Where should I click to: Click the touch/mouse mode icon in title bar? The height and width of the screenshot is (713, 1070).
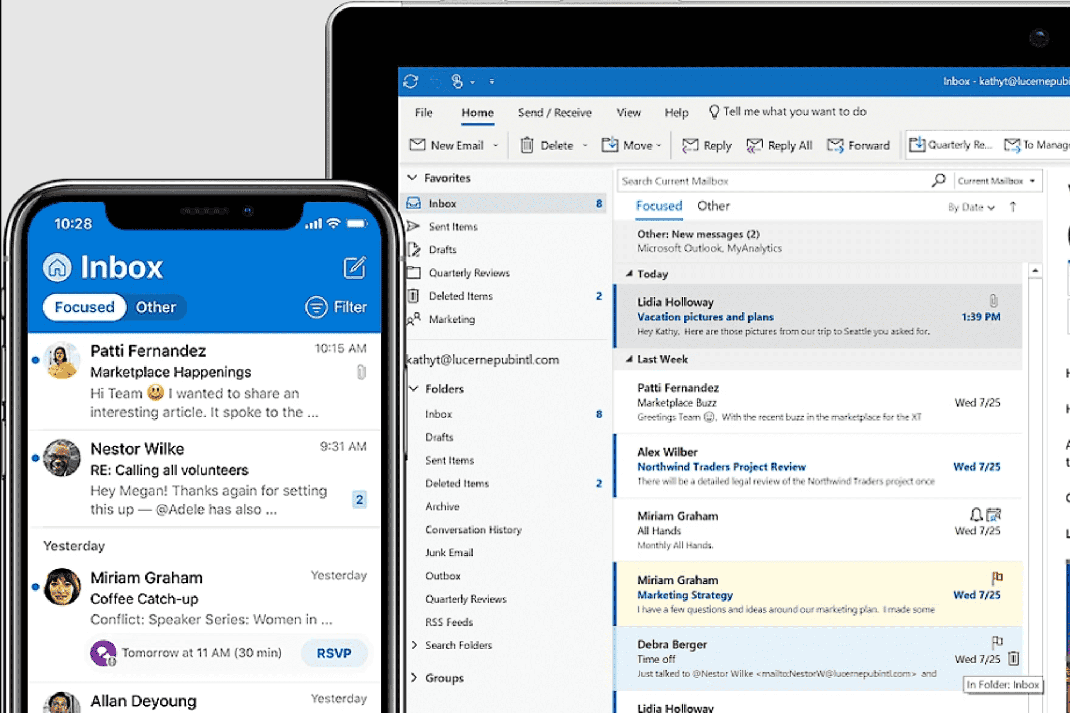pos(457,81)
